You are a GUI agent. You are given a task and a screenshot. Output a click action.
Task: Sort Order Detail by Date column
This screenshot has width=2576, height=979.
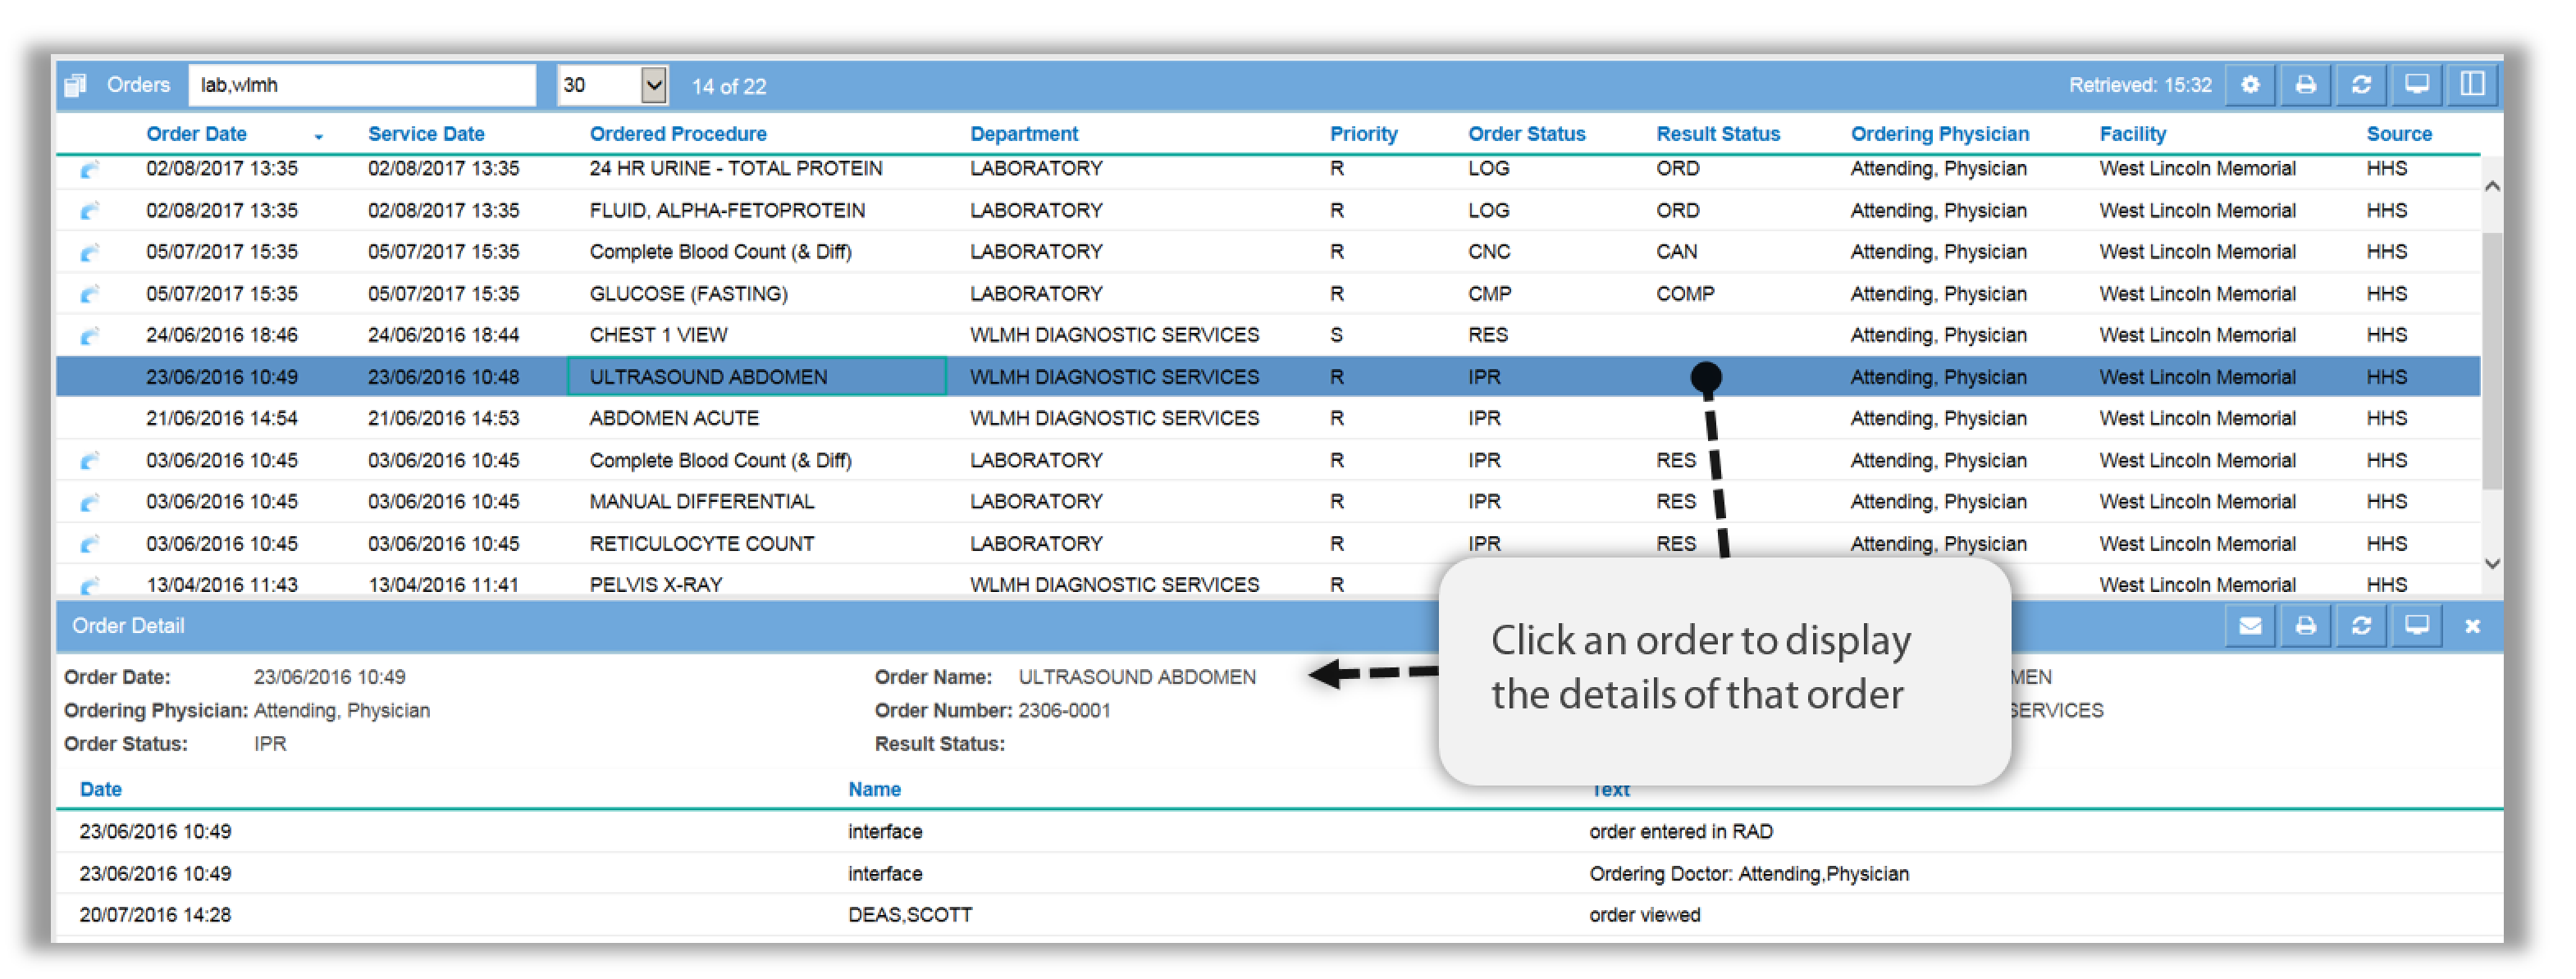pos(101,790)
